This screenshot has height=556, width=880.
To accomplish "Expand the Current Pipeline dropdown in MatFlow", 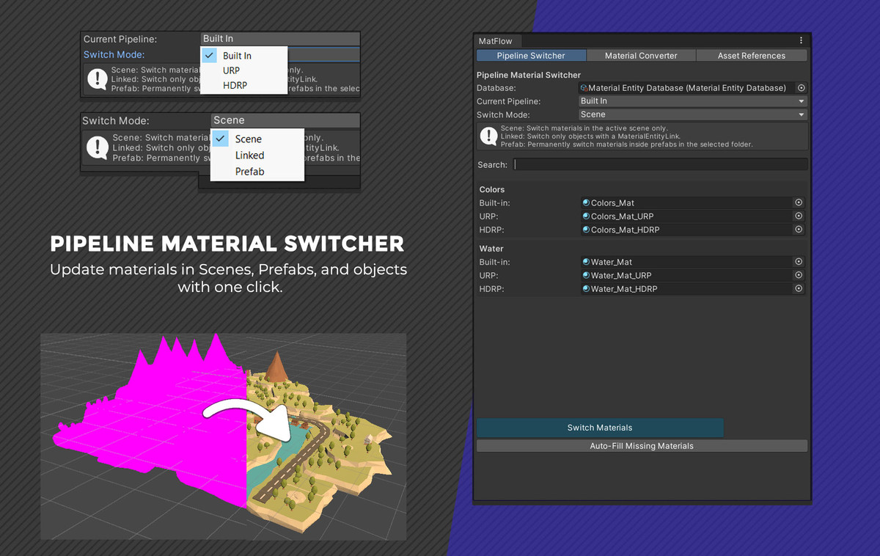I will coord(692,101).
